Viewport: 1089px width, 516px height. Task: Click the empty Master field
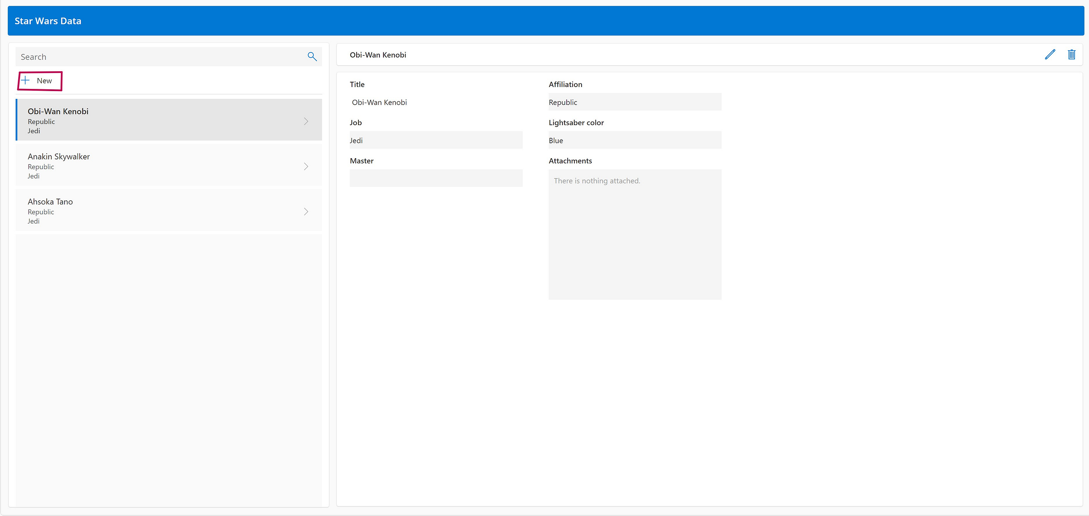tap(436, 178)
